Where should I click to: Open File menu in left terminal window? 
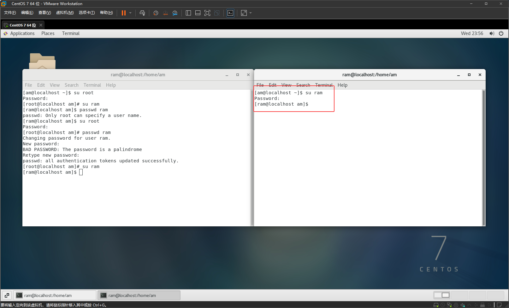28,85
